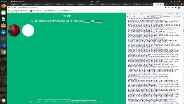Open DevTools settings gear
The image size is (184, 104).
pyautogui.click(x=177, y=14)
